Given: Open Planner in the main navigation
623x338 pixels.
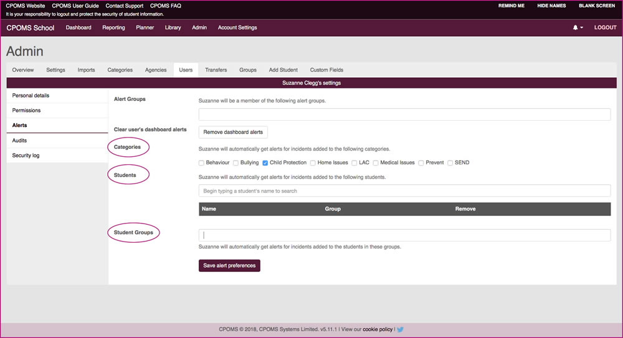Looking at the screenshot, I should [x=145, y=27].
